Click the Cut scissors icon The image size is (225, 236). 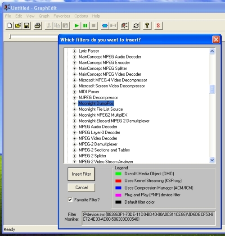point(49,26)
